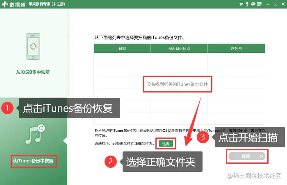Click the 请选择iTunes备份文件的正确文件夹 label
This screenshot has width=287, height=185.
tap(125, 144)
